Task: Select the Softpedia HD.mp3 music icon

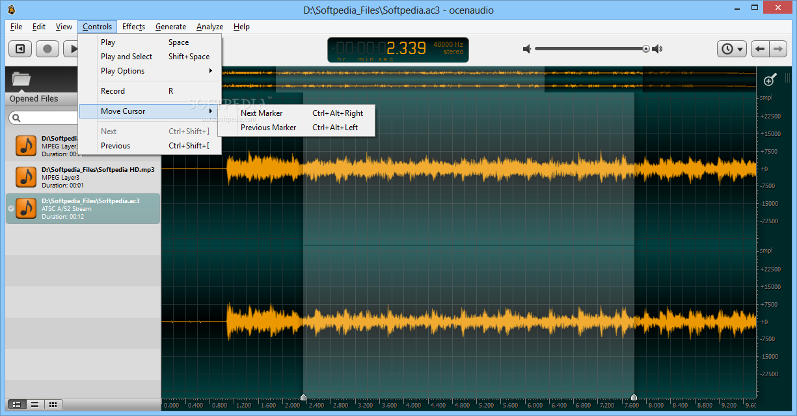Action: (26, 176)
